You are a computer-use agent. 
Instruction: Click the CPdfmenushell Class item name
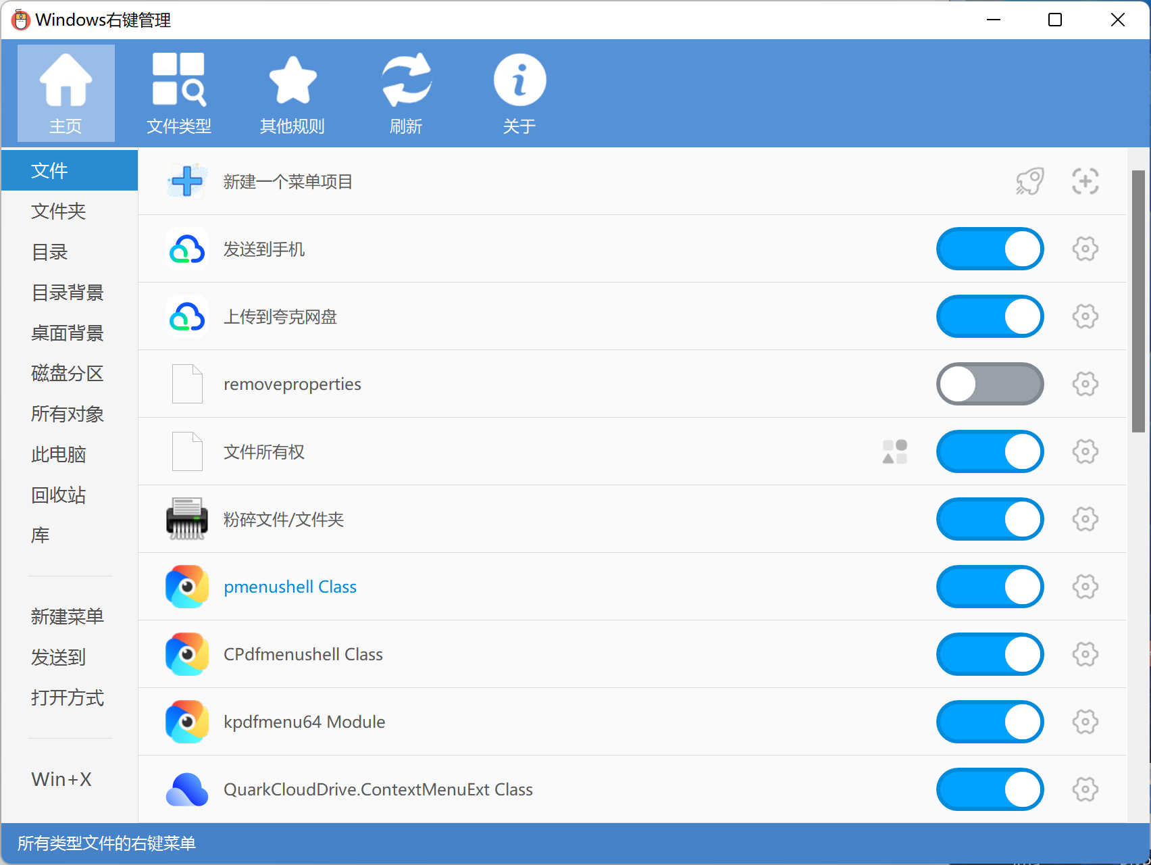click(303, 654)
